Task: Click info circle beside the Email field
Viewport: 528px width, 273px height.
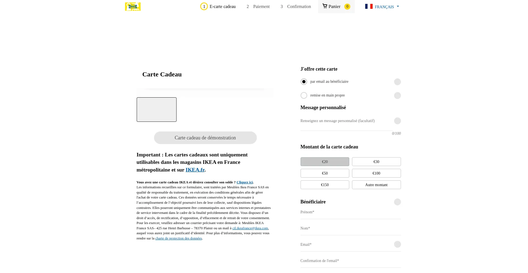Action: (x=397, y=244)
